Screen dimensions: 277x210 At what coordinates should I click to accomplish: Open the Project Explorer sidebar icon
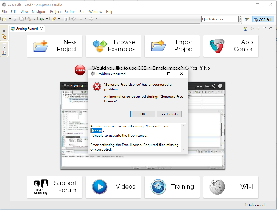click(x=4, y=37)
